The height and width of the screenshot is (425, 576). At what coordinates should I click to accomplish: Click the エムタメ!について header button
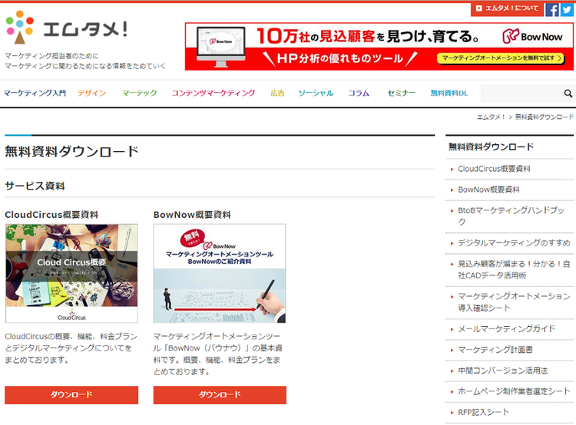507,9
